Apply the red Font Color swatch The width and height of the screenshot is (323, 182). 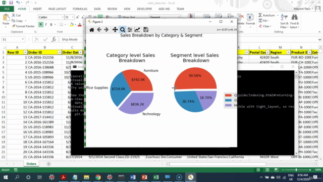[80, 25]
